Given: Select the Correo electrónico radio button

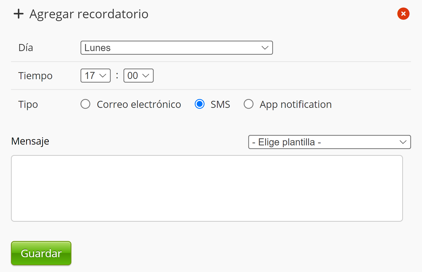Looking at the screenshot, I should point(85,104).
